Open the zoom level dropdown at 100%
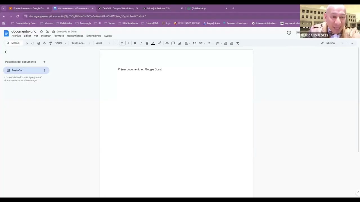 click(60, 43)
